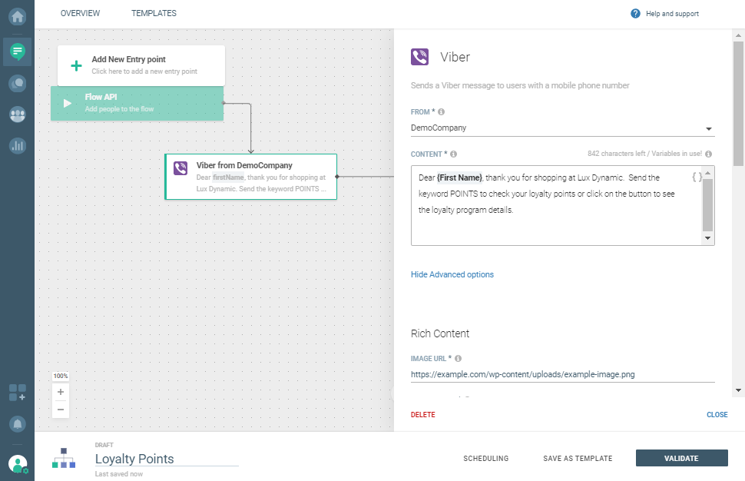Click the content box scroll-down arrow
Image resolution: width=745 pixels, height=481 pixels.
click(x=708, y=239)
